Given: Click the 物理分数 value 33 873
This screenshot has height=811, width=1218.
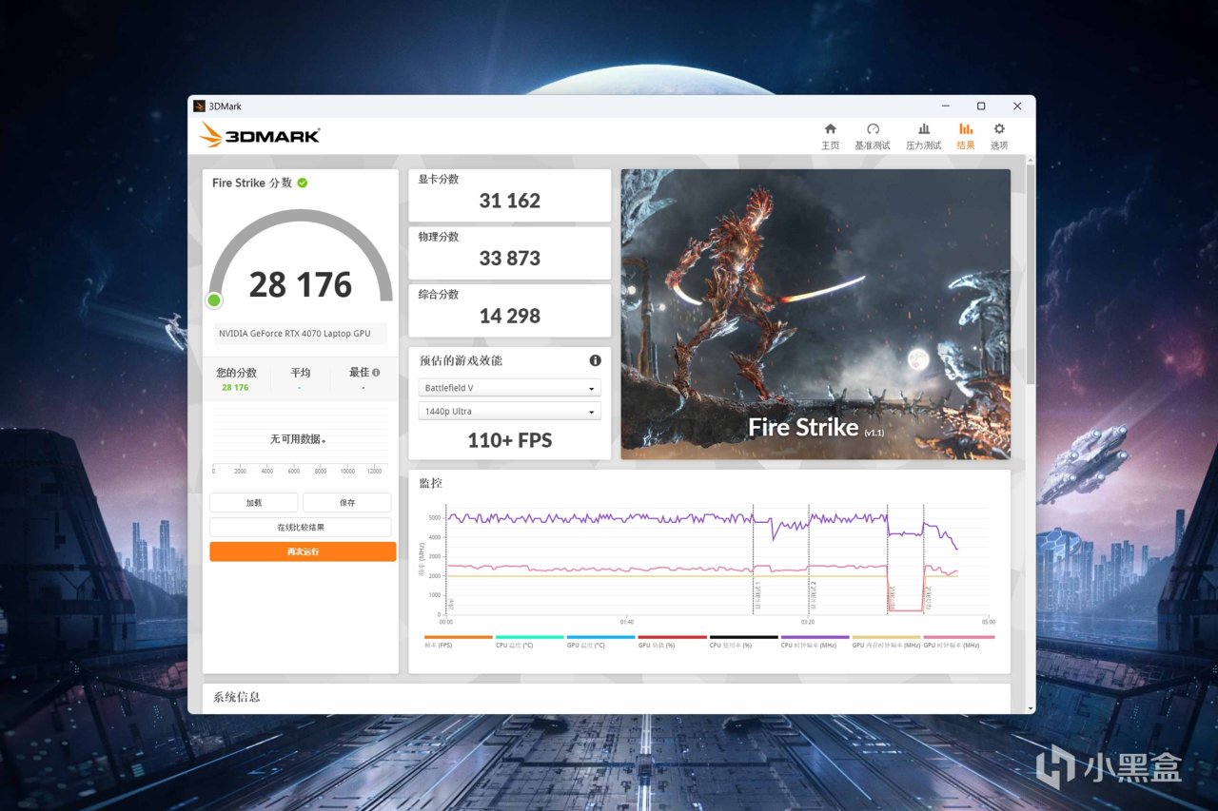Looking at the screenshot, I should [x=510, y=259].
